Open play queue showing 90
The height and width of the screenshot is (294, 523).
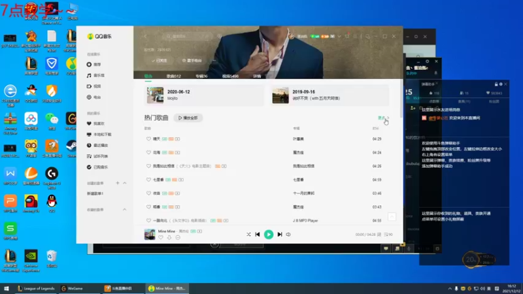coord(388,235)
